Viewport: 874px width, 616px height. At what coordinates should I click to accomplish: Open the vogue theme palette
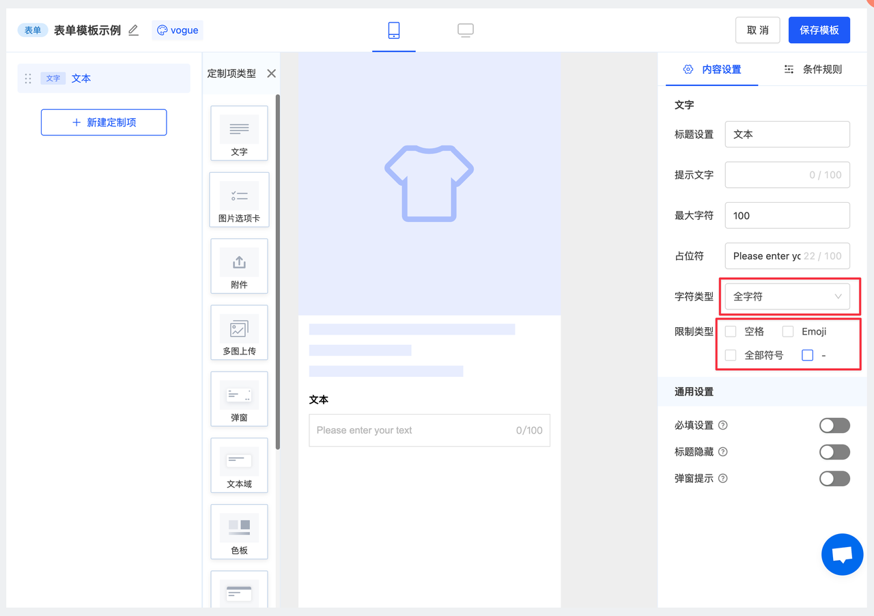click(178, 30)
